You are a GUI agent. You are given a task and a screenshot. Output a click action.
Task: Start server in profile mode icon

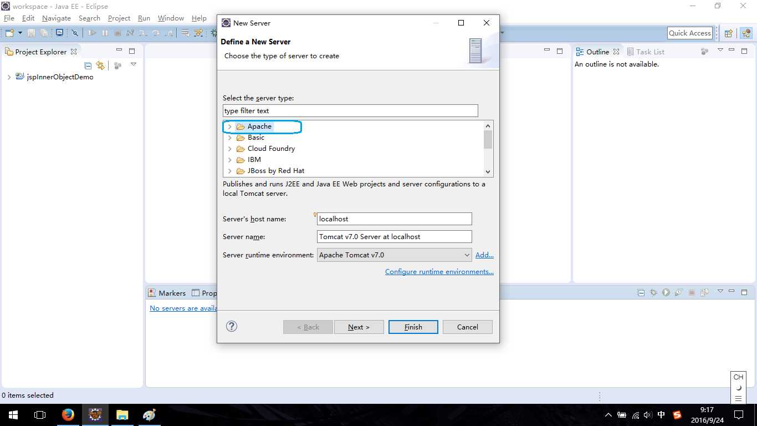(679, 292)
